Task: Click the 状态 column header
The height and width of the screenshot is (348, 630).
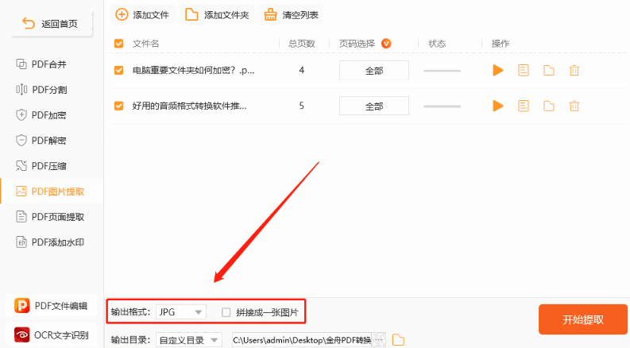Action: pyautogui.click(x=437, y=44)
